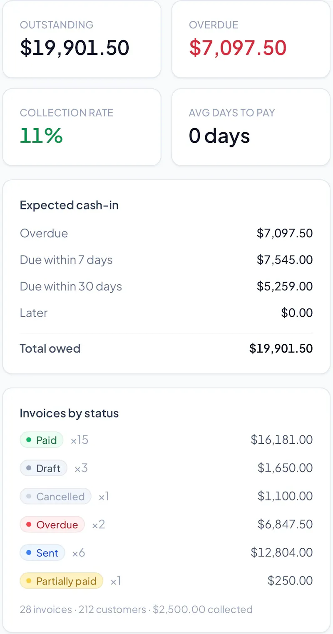Click the Overdue row in Expected cash-in
Screen dimensions: 333x634
point(166,233)
